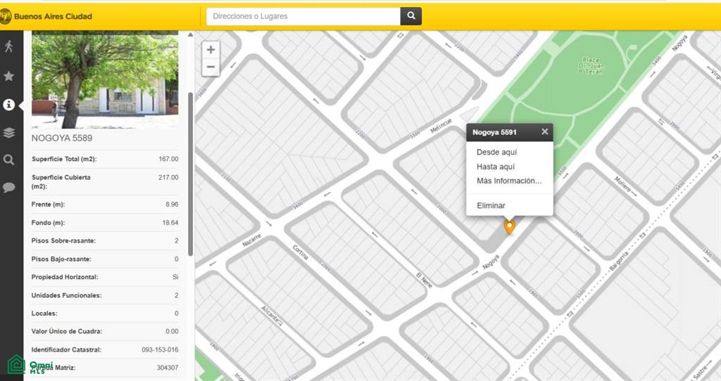
Task: Click the Nazarre street label on map
Action: tap(252, 240)
